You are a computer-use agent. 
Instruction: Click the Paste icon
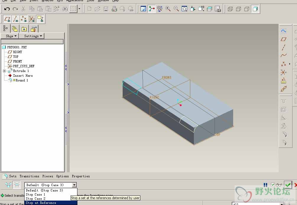[40, 9]
